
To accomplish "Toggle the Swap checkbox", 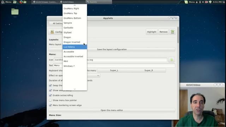I will pyautogui.click(x=50, y=85).
